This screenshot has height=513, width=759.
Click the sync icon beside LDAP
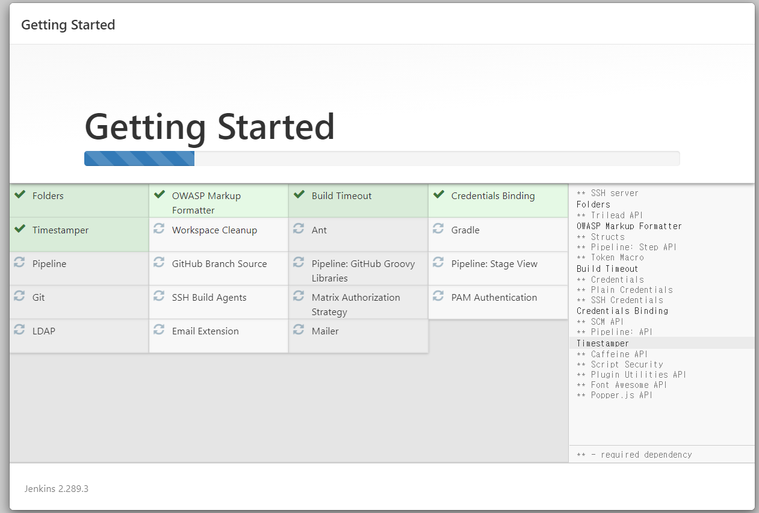coord(19,330)
